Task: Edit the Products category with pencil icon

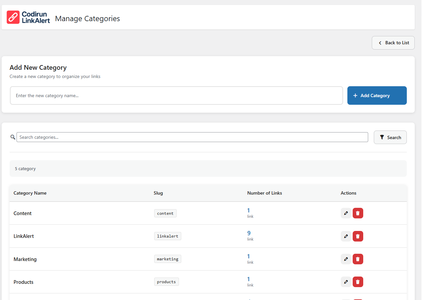Action: coord(346,282)
